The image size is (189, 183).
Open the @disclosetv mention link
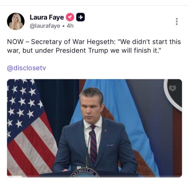click(x=26, y=68)
